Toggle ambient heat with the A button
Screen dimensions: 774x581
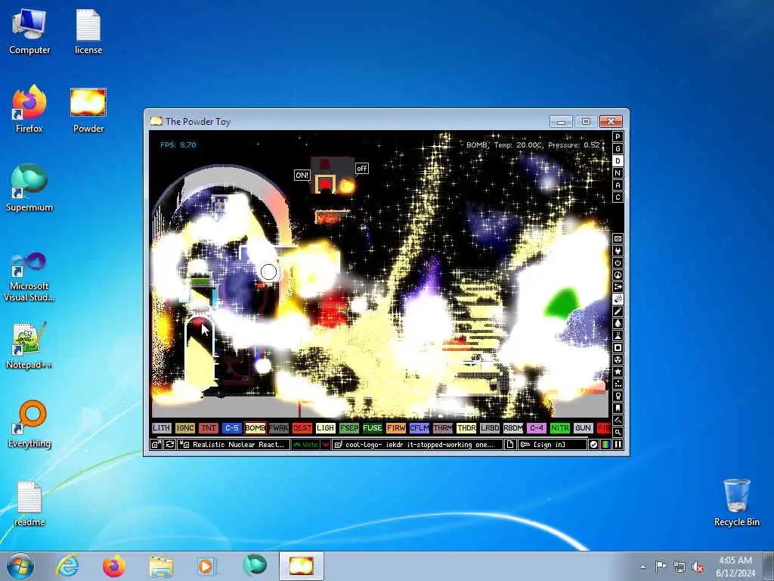pyautogui.click(x=618, y=185)
